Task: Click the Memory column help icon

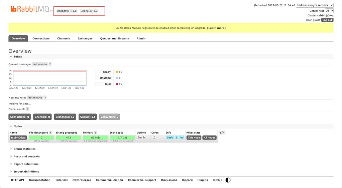Action: [95, 133]
